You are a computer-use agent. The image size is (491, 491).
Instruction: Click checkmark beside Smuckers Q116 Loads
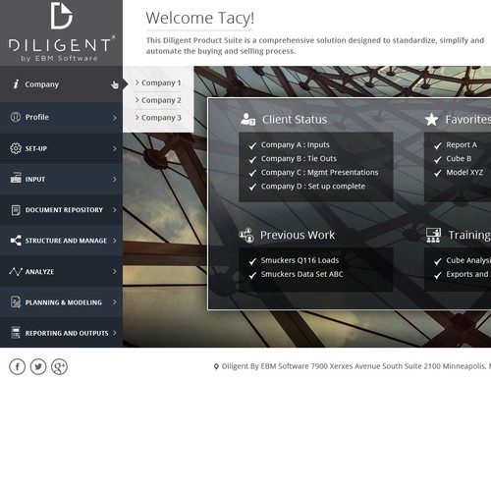(x=252, y=261)
